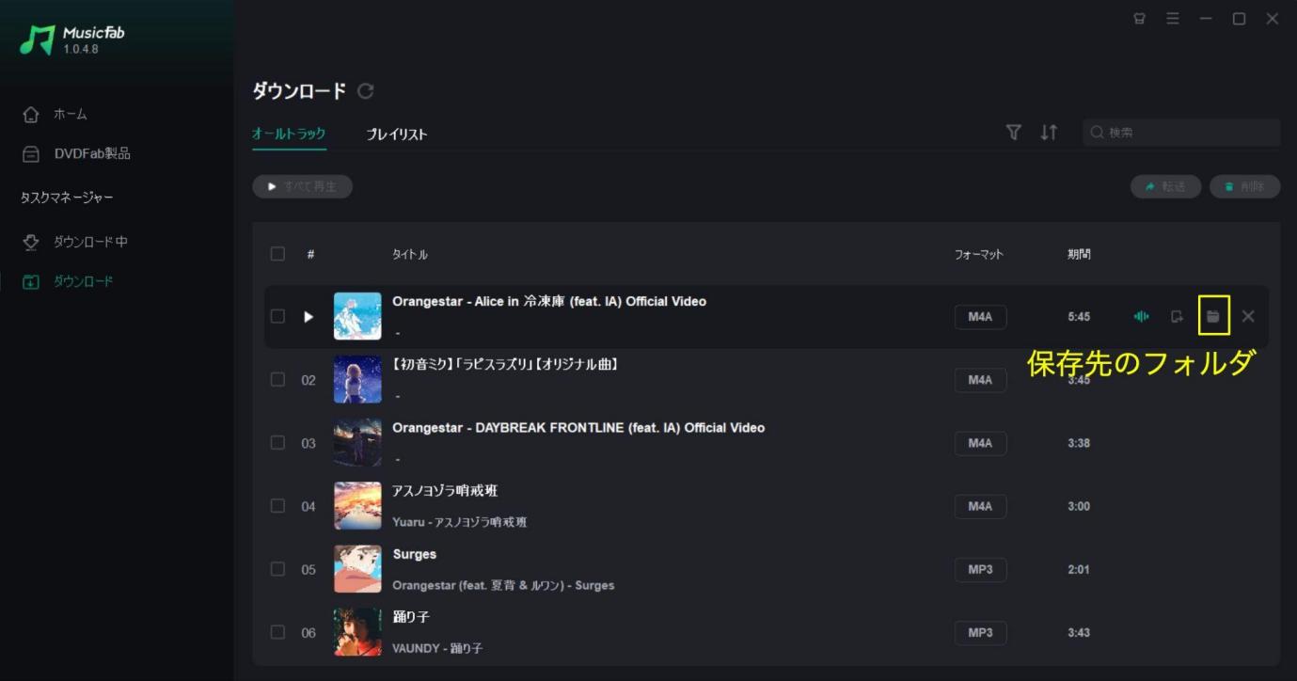Check the ラピスラズリ track 02 checkbox
The width and height of the screenshot is (1297, 681).
pos(277,379)
